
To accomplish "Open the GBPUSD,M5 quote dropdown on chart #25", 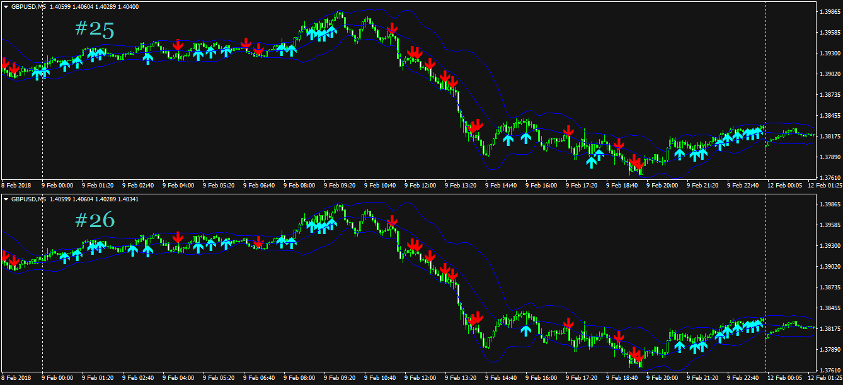I will click(5, 6).
